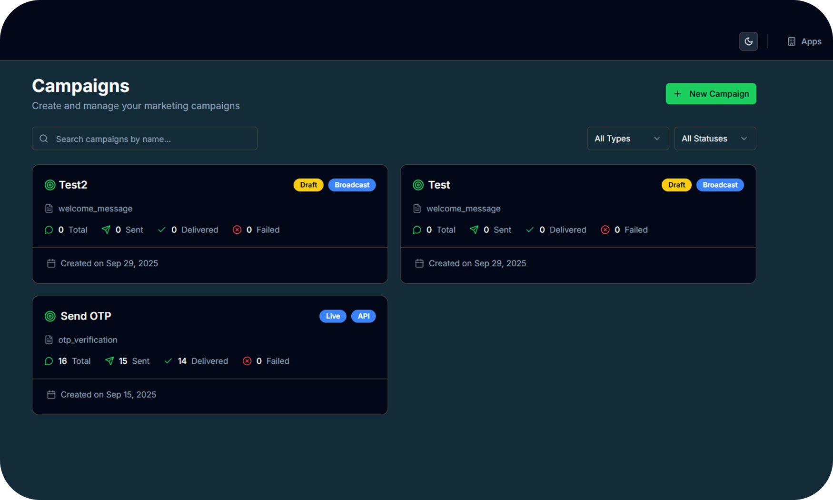Image resolution: width=833 pixels, height=500 pixels.
Task: Toggle dark mode with the moon icon
Action: 748,41
